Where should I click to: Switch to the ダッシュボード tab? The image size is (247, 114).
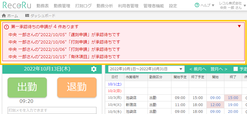pos(40,16)
